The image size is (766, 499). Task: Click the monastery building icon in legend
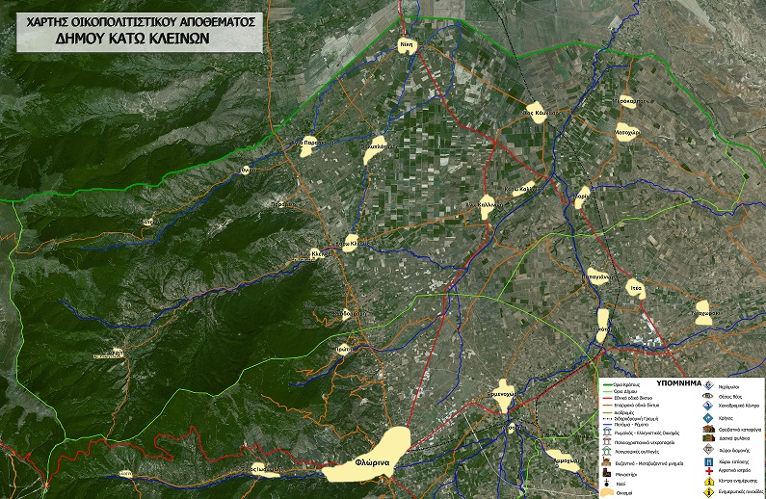[x=605, y=473]
